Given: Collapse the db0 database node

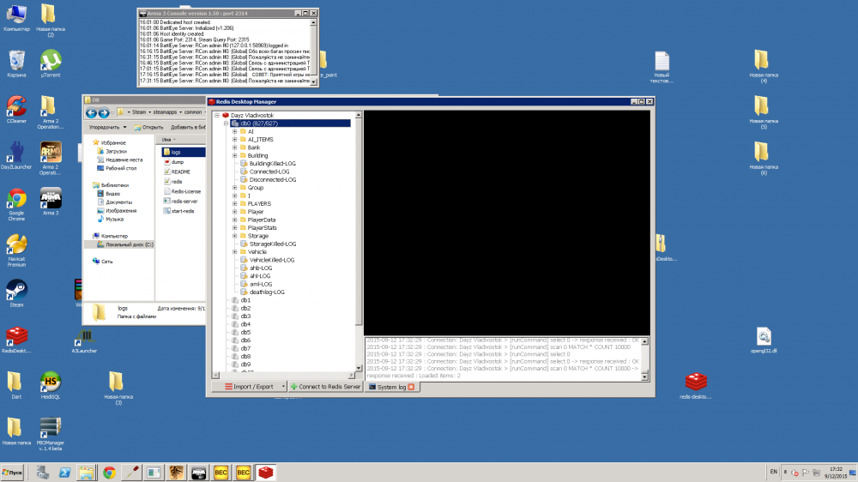Looking at the screenshot, I should click(x=226, y=124).
